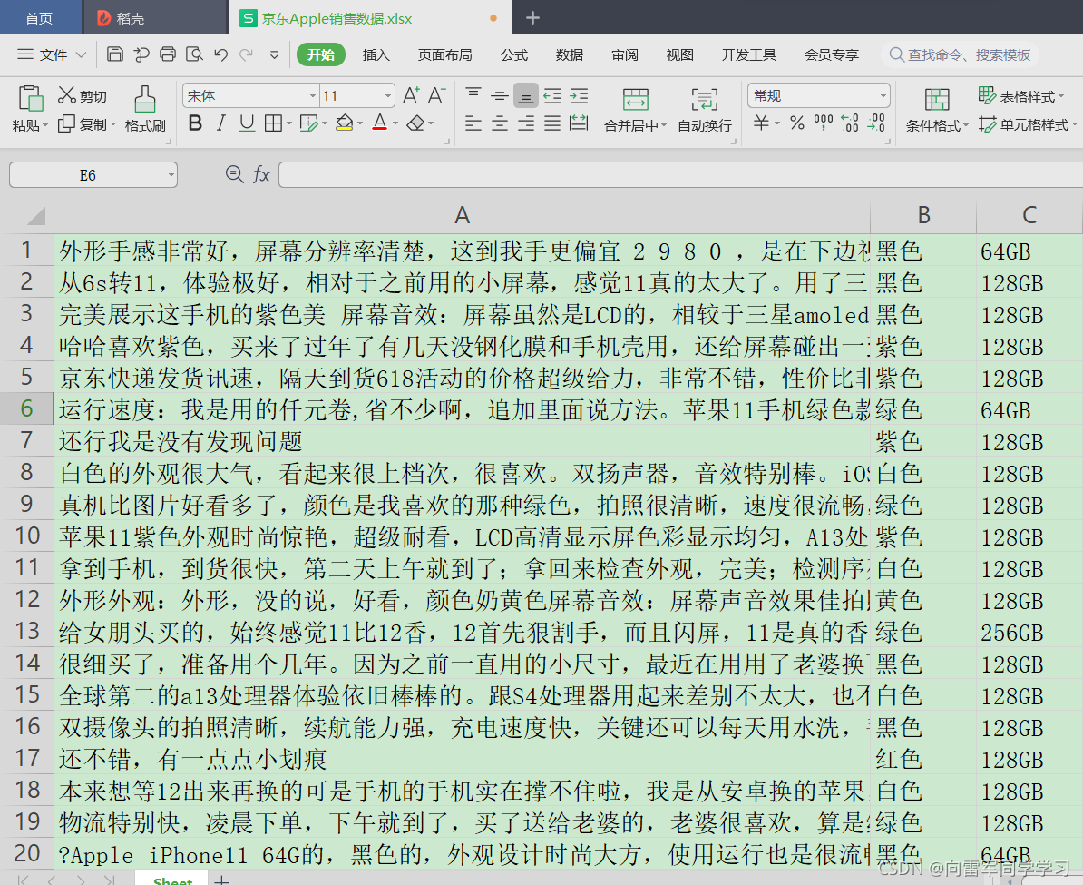
Task: Click the fx insert function icon
Action: (x=261, y=175)
